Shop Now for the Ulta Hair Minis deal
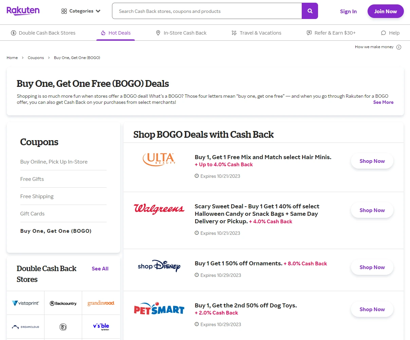 click(372, 161)
